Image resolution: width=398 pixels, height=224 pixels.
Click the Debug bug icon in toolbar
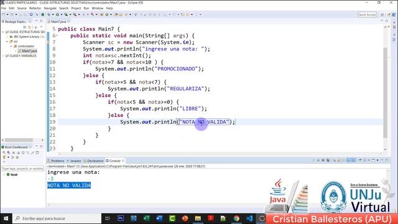click(49, 14)
